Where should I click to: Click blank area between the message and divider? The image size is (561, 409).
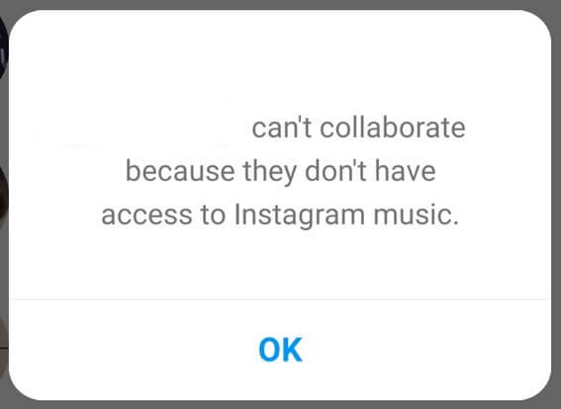280,265
